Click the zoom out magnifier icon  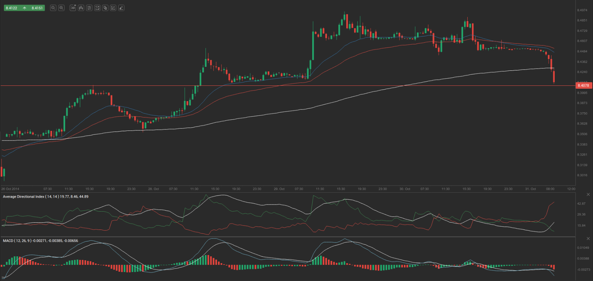(x=53, y=8)
